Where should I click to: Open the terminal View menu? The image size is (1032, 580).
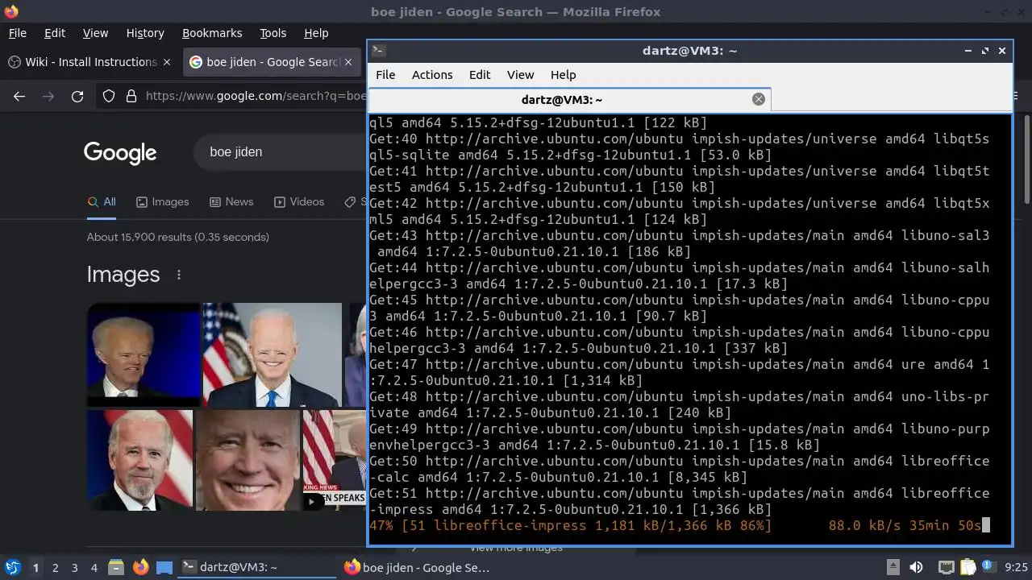coord(520,74)
